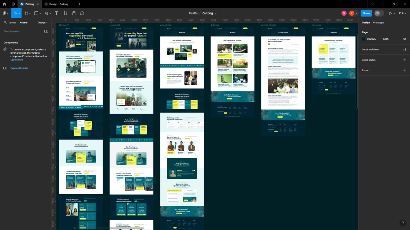Switch to the Design tab in right panel
This screenshot has height=230, width=410.
pyautogui.click(x=366, y=23)
